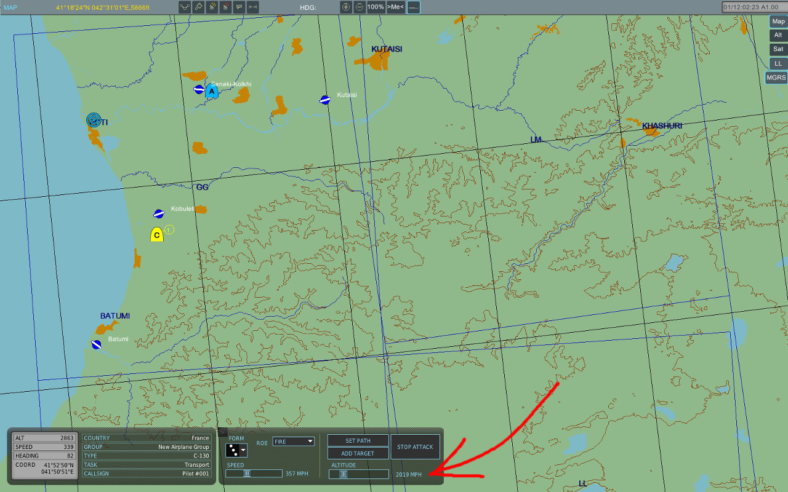Select MGRS coordinate format

(x=776, y=78)
